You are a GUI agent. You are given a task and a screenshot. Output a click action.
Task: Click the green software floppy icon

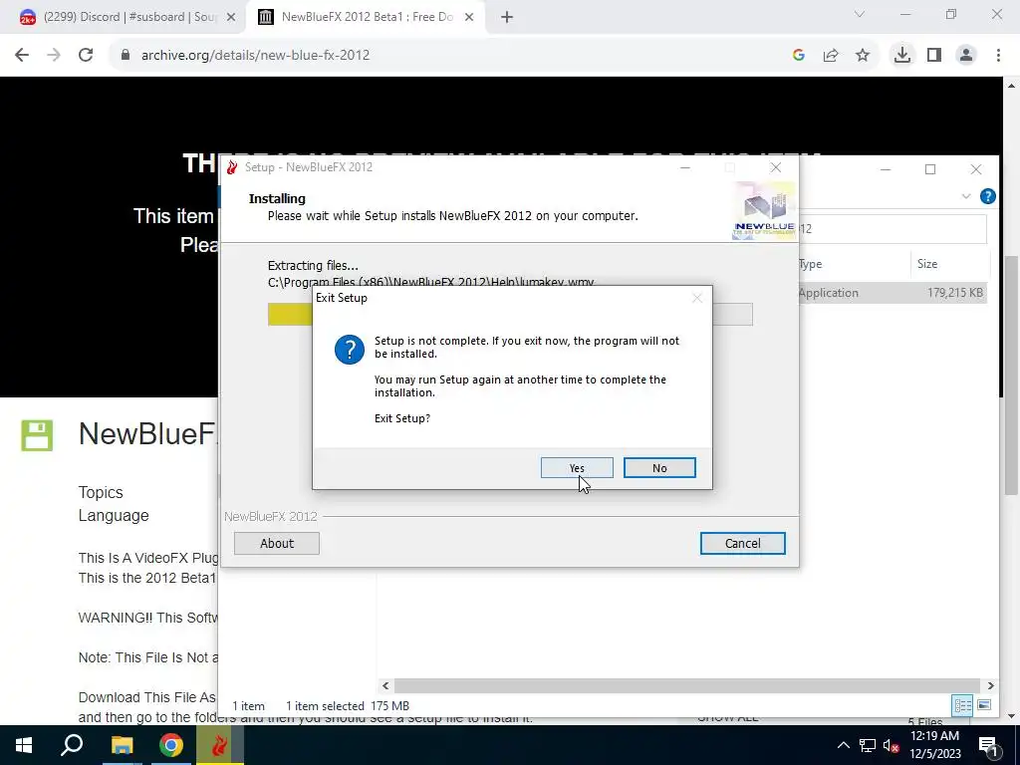click(37, 435)
